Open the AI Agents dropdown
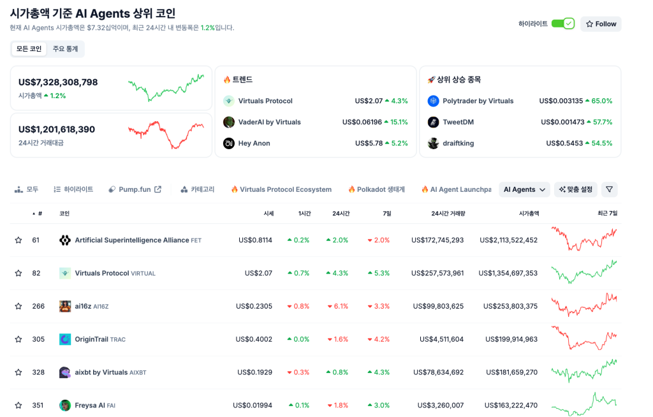The width and height of the screenshot is (653, 417). click(524, 189)
